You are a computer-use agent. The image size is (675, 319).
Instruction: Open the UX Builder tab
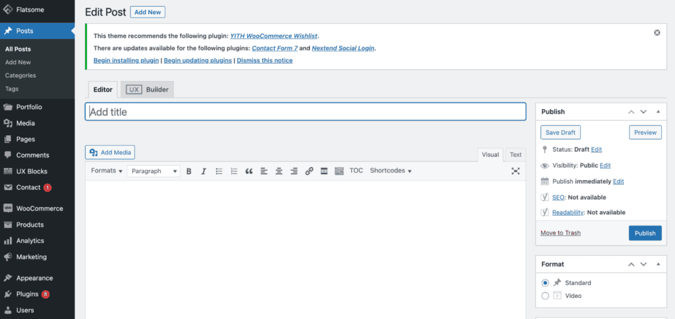coord(148,90)
